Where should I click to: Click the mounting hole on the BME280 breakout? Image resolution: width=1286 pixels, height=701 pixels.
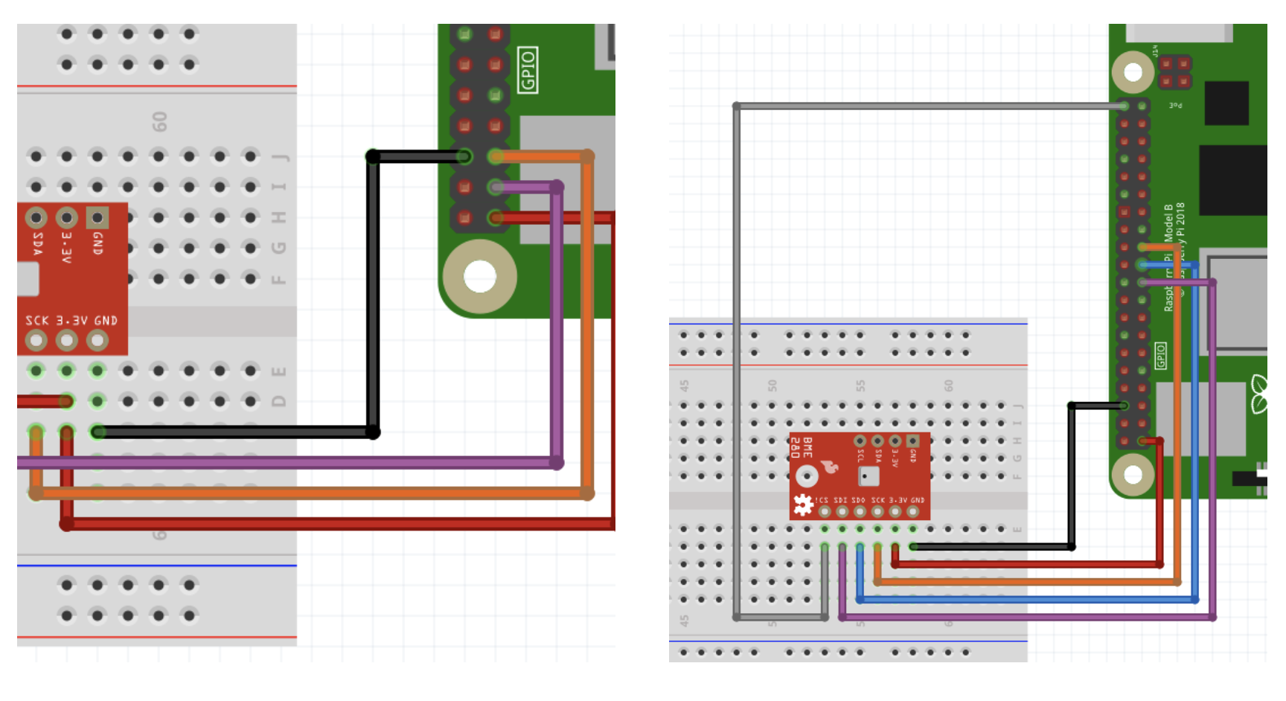(807, 476)
